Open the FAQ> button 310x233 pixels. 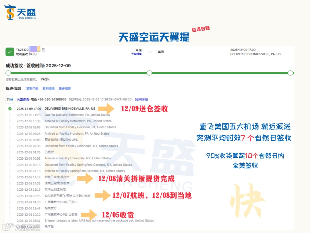[45, 79]
